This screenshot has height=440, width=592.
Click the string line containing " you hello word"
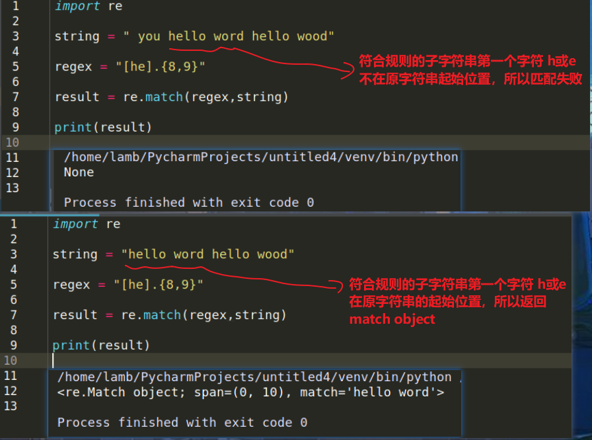pos(194,36)
